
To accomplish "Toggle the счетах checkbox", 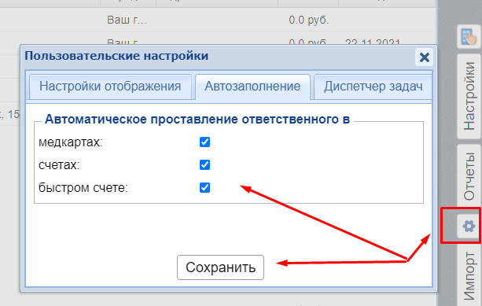I will (x=204, y=165).
